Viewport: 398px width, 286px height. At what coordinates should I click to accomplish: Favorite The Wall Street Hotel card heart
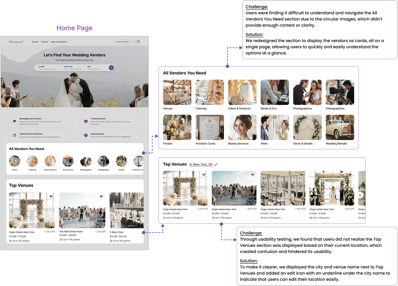pos(101,196)
